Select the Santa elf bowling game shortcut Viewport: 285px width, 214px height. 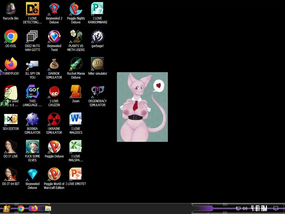pos(32,147)
